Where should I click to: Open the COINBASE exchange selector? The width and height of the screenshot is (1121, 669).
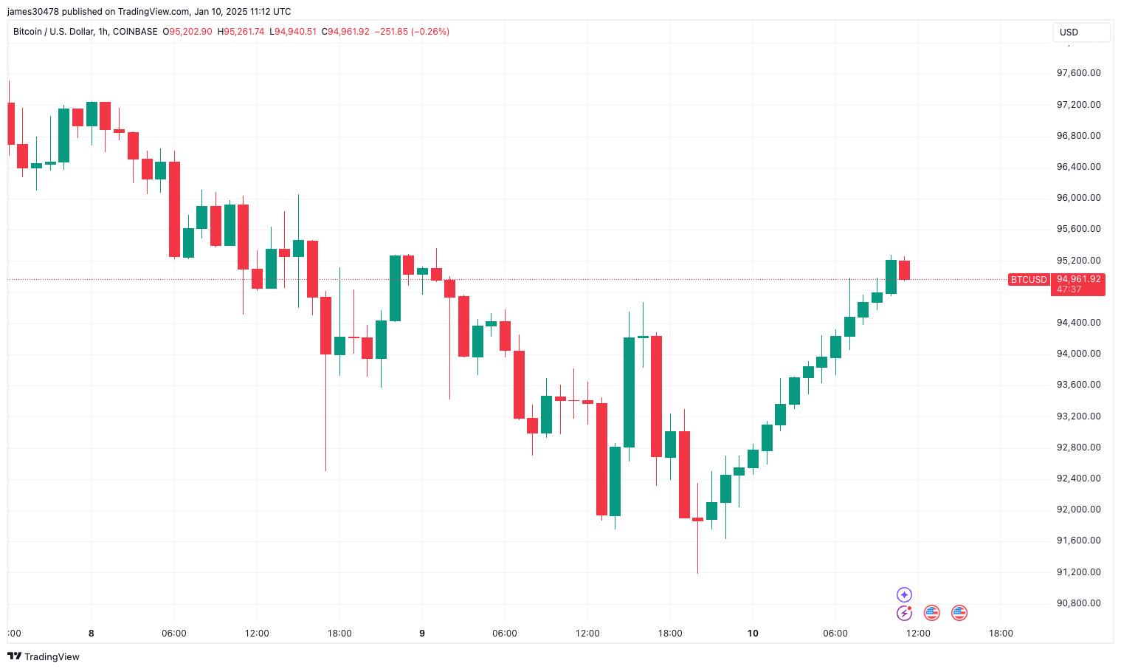click(x=134, y=32)
